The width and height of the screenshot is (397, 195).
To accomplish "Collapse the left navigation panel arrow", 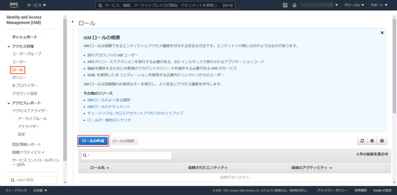I will coord(72,22).
